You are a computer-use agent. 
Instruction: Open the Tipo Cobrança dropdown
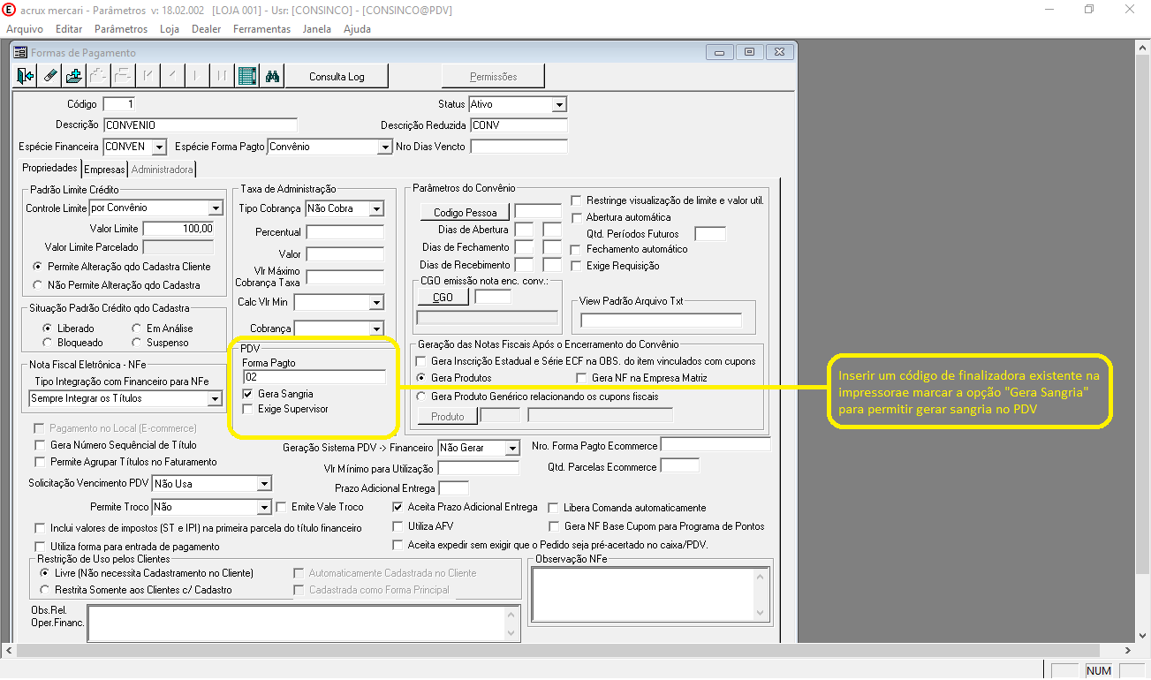click(x=376, y=209)
